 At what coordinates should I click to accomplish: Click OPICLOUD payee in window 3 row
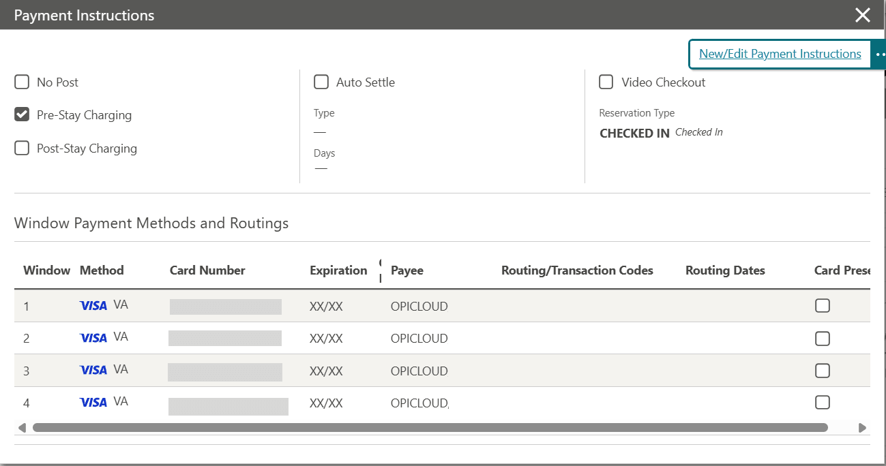click(x=419, y=371)
